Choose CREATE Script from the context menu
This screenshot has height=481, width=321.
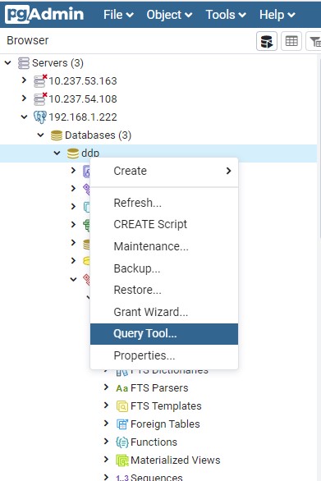tap(164, 224)
